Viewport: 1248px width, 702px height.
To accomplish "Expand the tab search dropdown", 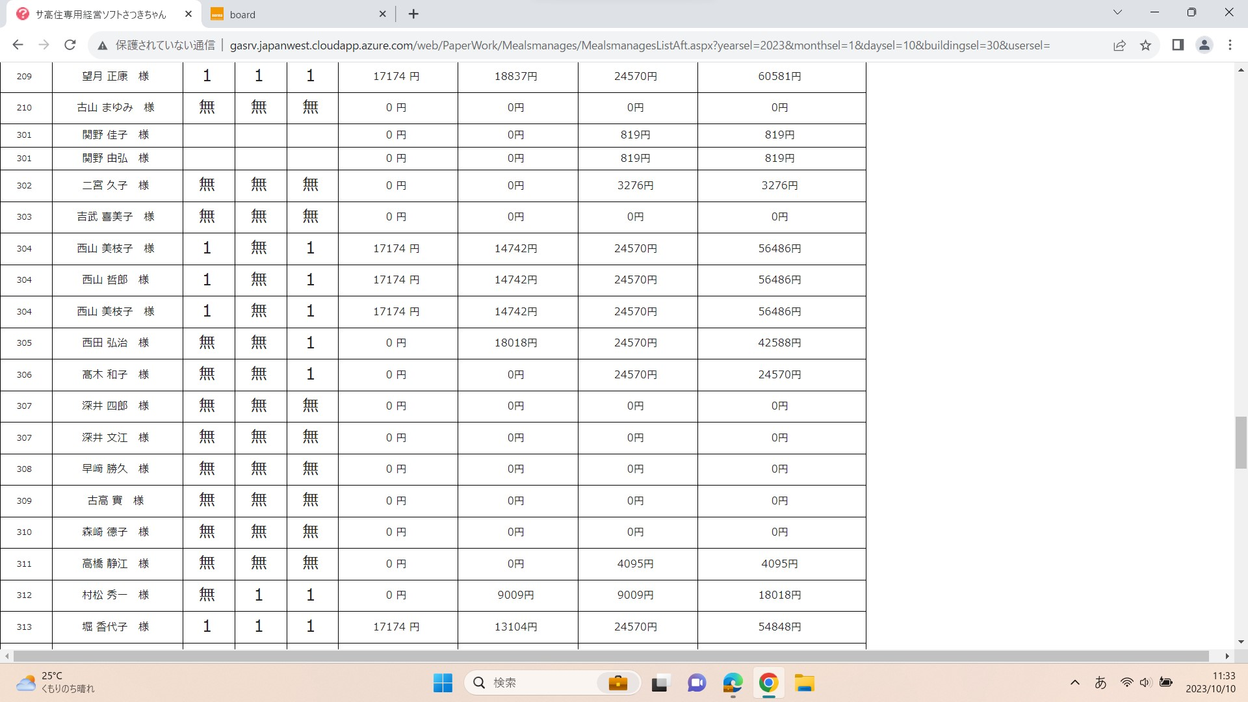I will coord(1117,12).
